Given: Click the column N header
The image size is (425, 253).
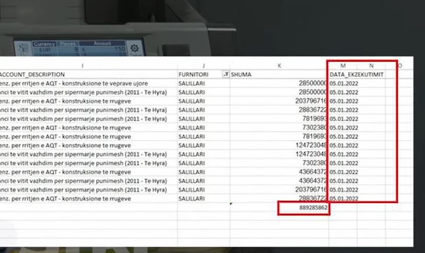Looking at the screenshot, I should click(x=371, y=66).
